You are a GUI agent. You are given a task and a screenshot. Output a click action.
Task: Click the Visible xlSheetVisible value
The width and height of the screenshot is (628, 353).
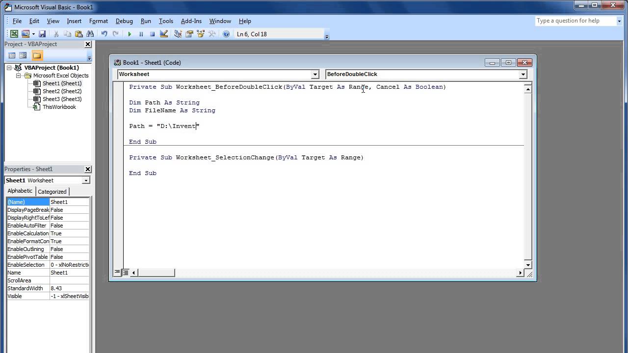pyautogui.click(x=70, y=296)
